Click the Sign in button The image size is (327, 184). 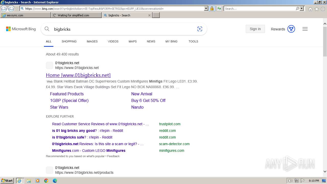[255, 29]
